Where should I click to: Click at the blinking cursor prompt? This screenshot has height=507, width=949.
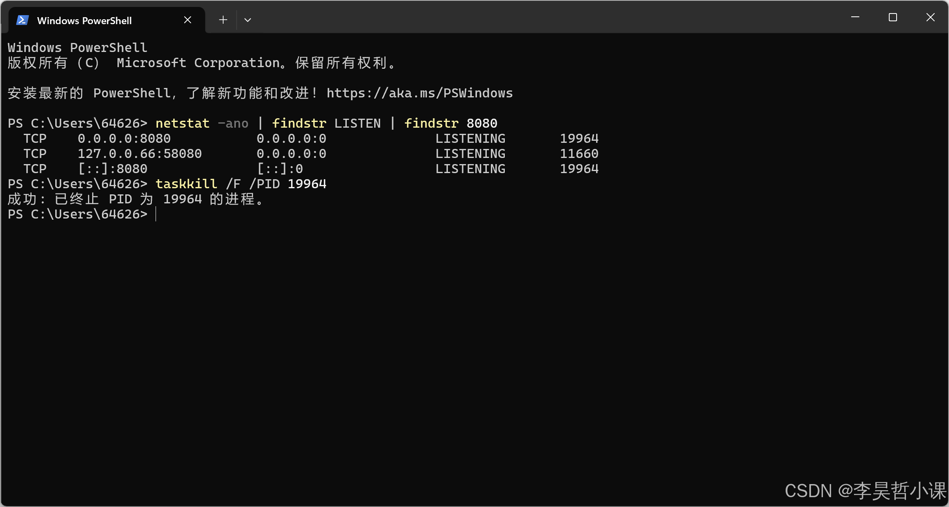coord(156,214)
